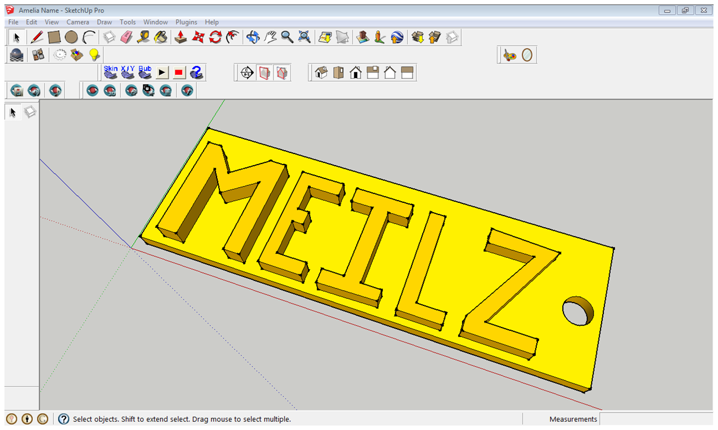Image resolution: width=718 pixels, height=430 pixels.
Task: Select the Pan hand tool
Action: [x=270, y=37]
